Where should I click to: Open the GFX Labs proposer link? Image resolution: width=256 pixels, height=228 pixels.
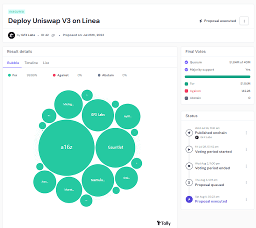28,35
